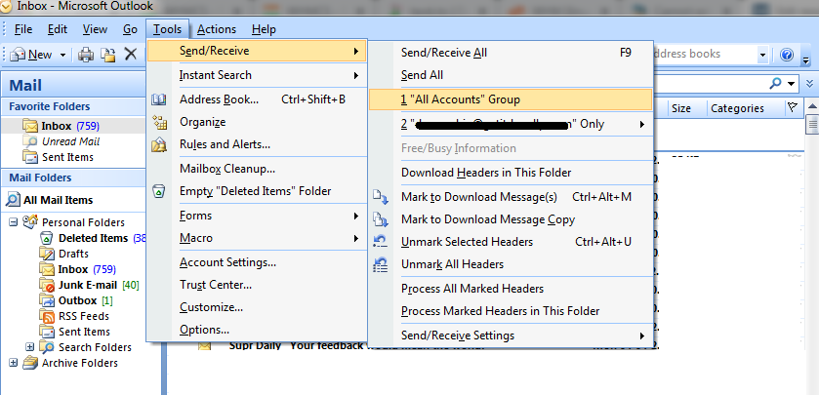Click All Mail Items search icon

(13, 200)
